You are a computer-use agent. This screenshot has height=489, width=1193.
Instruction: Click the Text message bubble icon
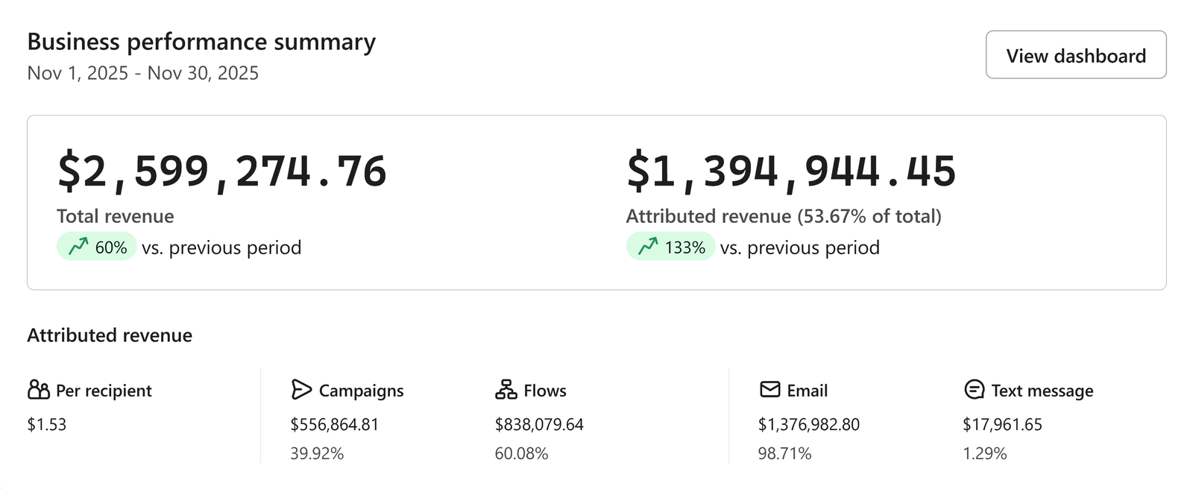point(974,390)
